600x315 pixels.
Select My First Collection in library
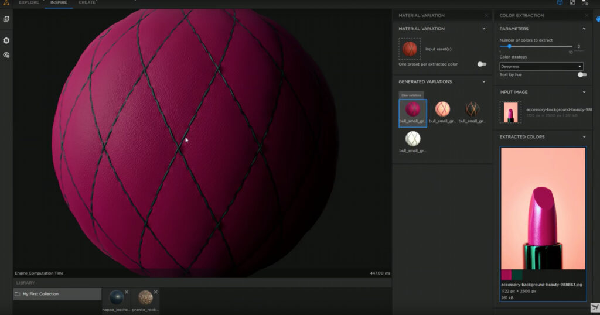coord(57,294)
